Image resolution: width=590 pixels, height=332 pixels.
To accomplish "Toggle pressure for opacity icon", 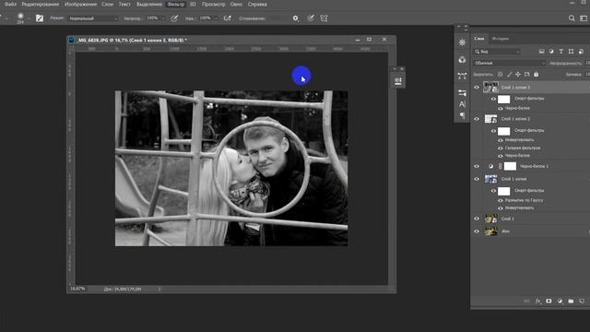I will (174, 18).
